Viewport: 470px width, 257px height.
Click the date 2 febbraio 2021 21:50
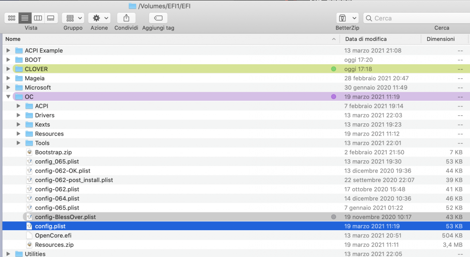pyautogui.click(x=374, y=152)
